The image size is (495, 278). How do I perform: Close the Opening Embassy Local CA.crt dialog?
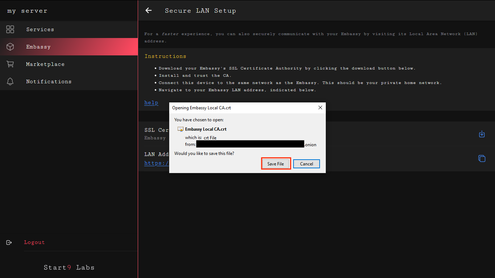click(320, 108)
